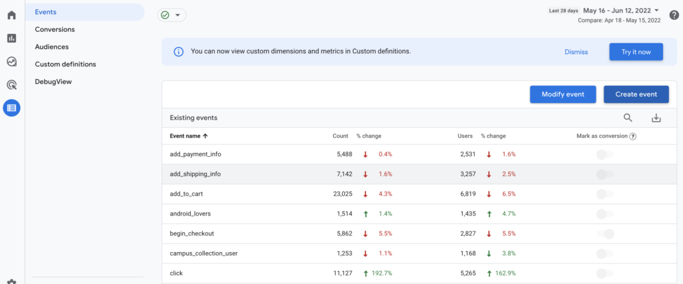Expand the green check status dropdown

tap(171, 15)
